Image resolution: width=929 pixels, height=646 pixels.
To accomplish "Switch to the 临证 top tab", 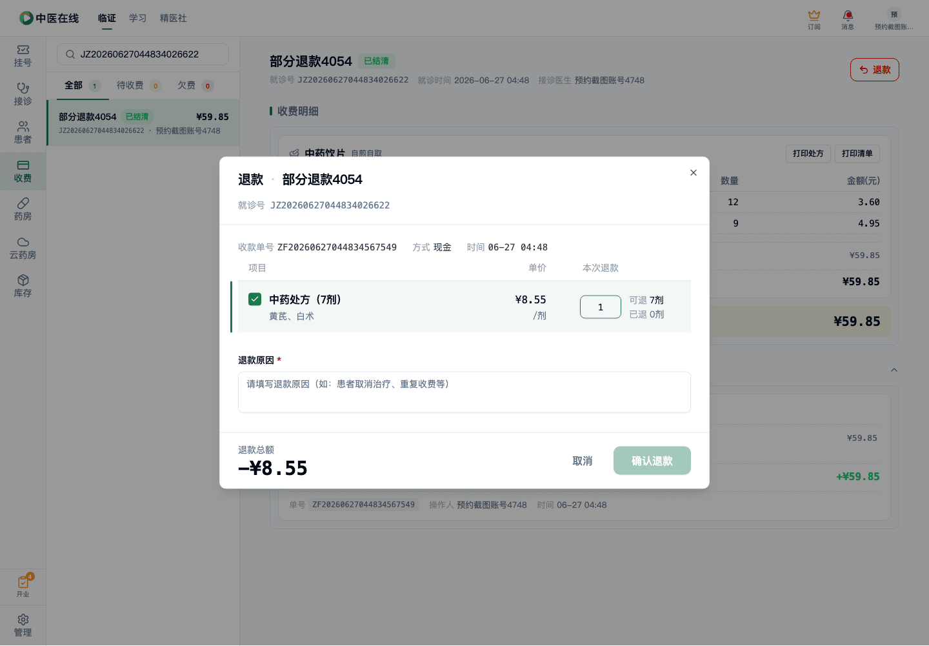I will point(107,18).
